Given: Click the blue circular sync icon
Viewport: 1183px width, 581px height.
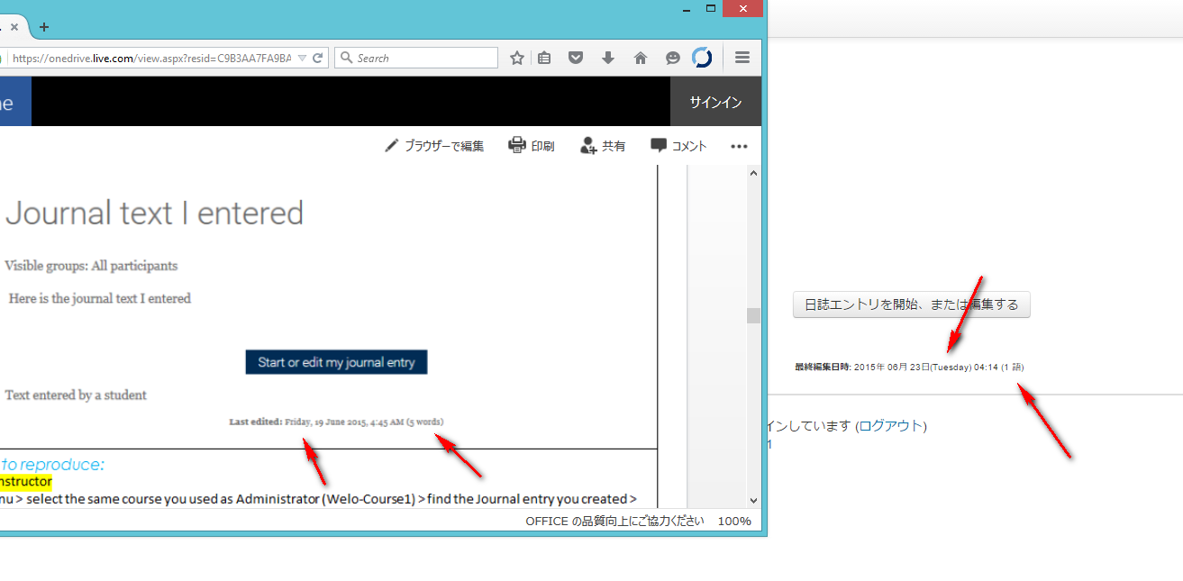Looking at the screenshot, I should coord(702,58).
